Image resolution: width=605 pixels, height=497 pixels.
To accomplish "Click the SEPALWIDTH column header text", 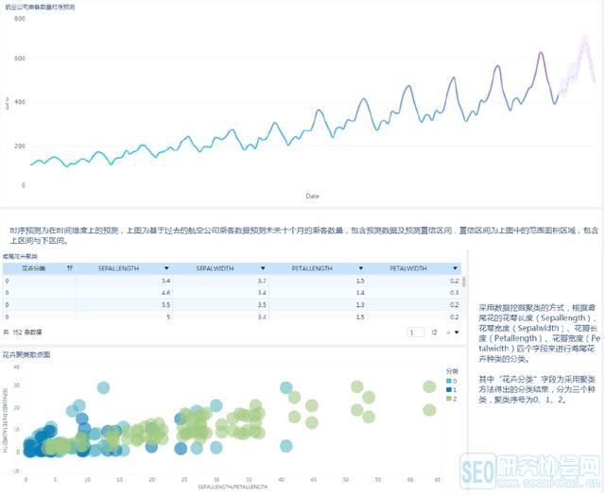I will click(215, 268).
